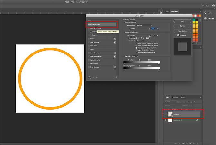Open the Learn panel lightbulb

205,13
